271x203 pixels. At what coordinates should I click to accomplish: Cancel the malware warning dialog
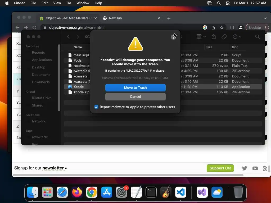135,97
